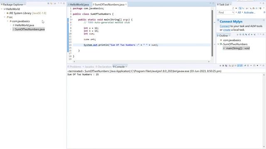Click editor horizontal scroll right arrow
This screenshot has width=266, height=149.
(209, 62)
